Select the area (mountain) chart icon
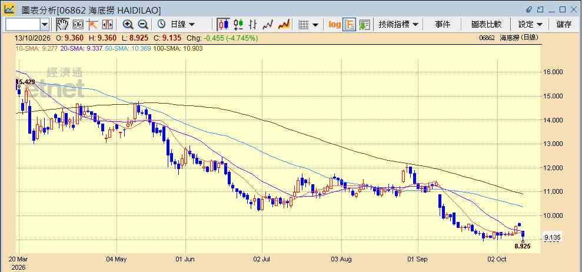Screen dimensions: 582x272 284,25
